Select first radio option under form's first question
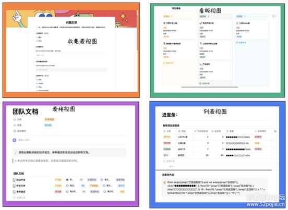 [x=37, y=38]
